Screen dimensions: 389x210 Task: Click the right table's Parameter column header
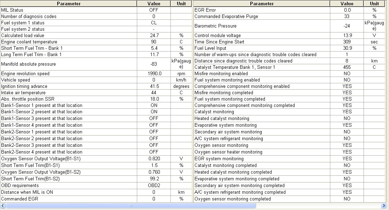coord(262,4)
